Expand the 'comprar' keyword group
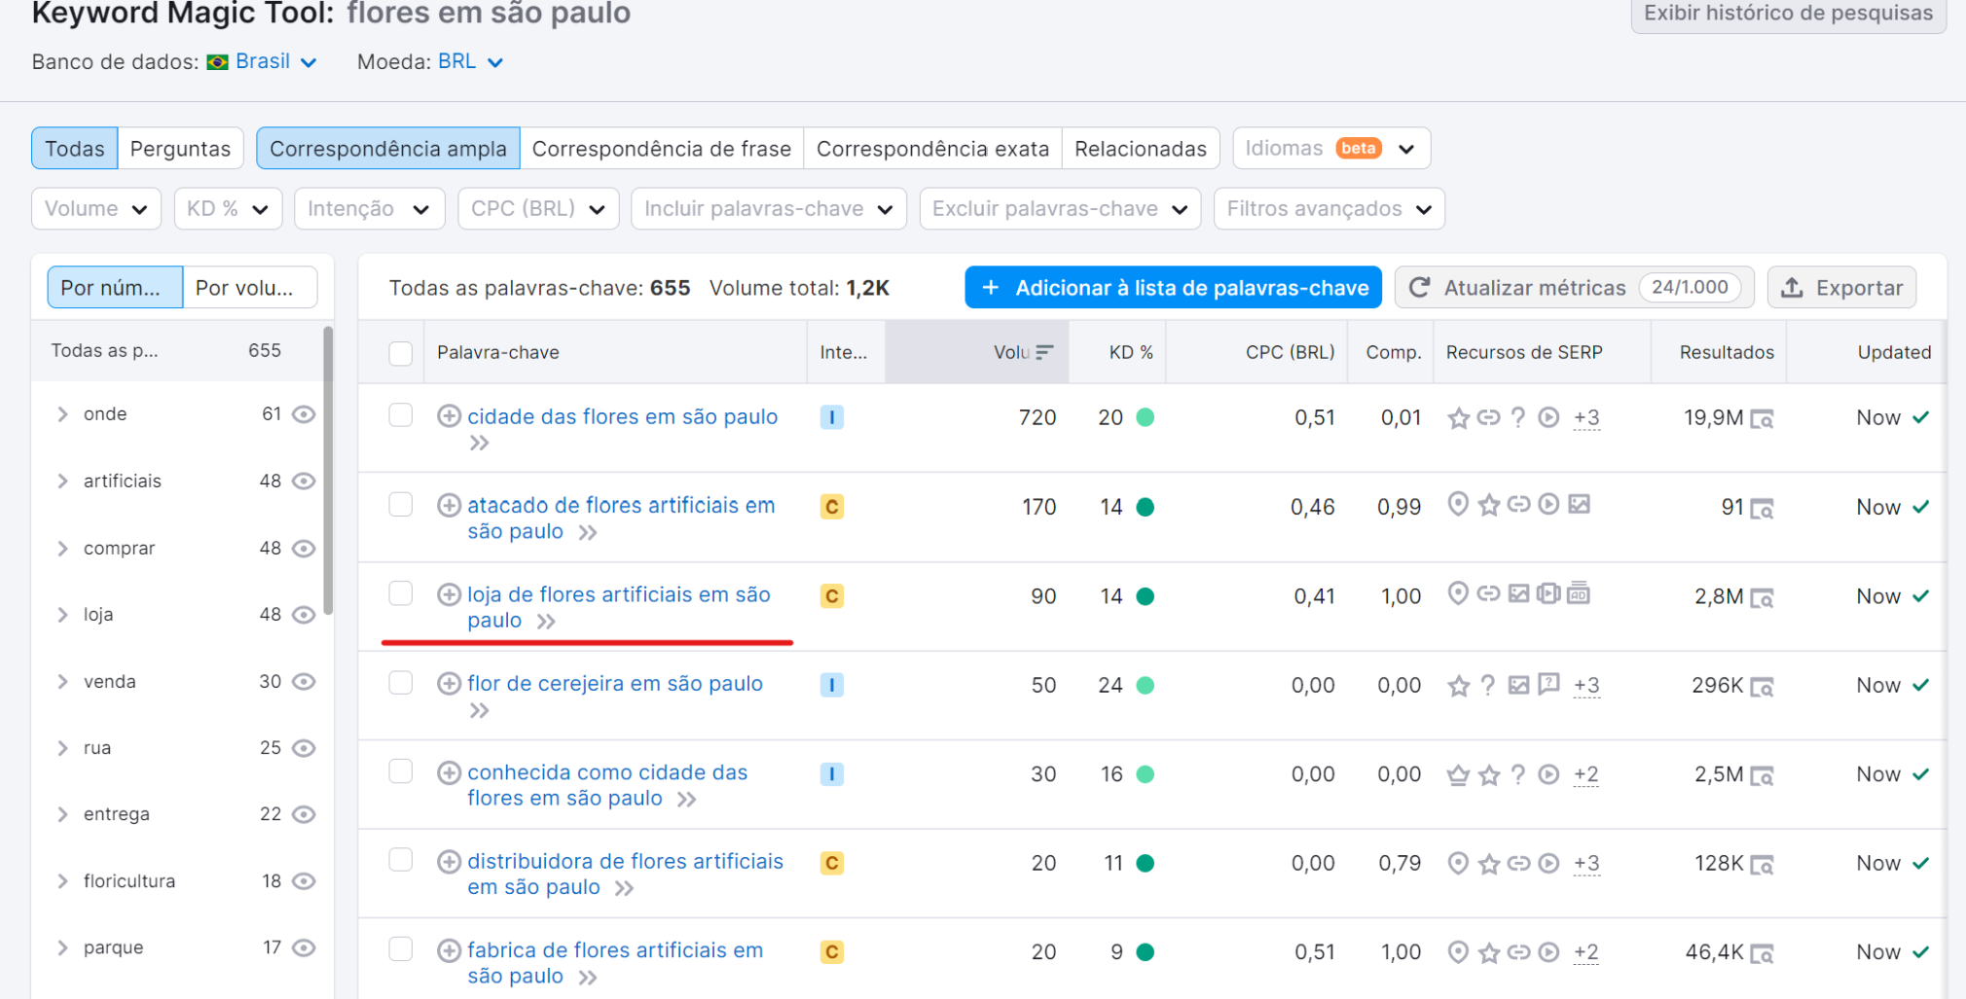The width and height of the screenshot is (1966, 999). [62, 549]
